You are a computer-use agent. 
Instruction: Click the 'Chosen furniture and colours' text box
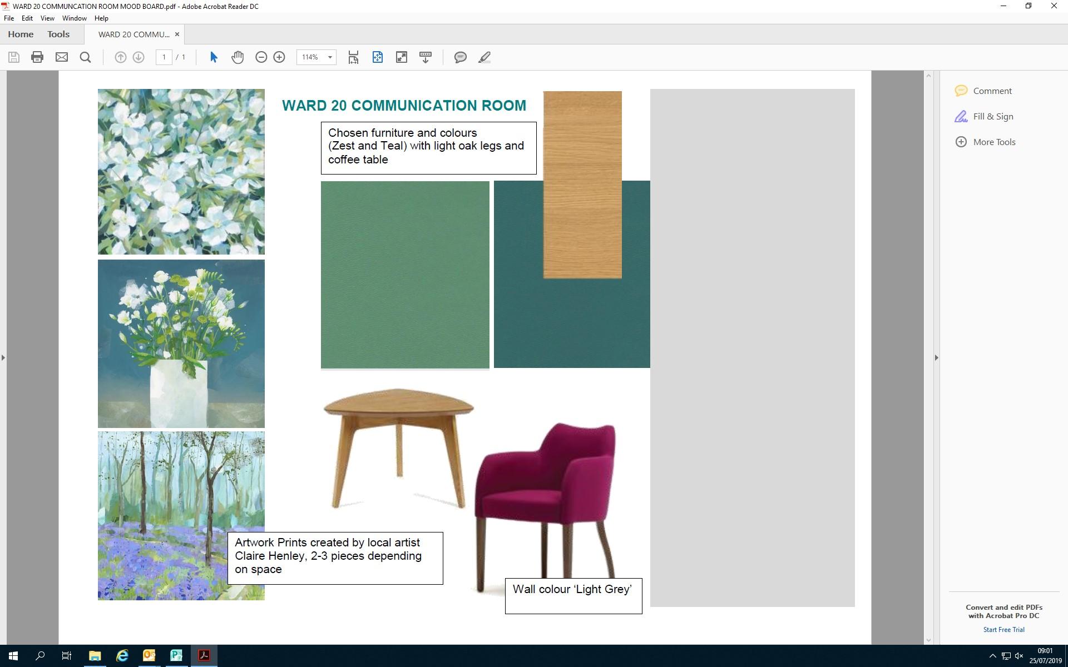click(429, 148)
